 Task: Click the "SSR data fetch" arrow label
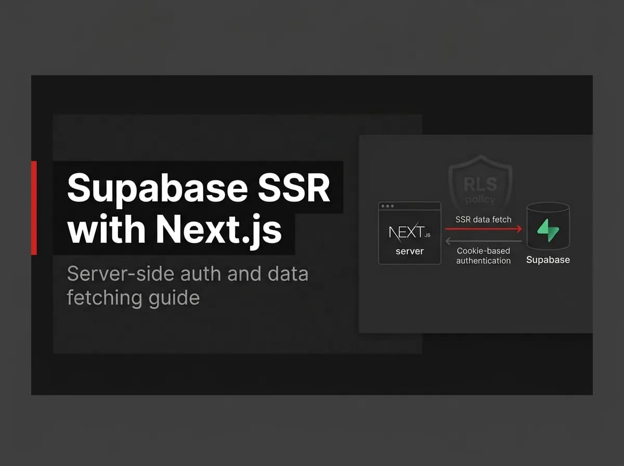[484, 219]
